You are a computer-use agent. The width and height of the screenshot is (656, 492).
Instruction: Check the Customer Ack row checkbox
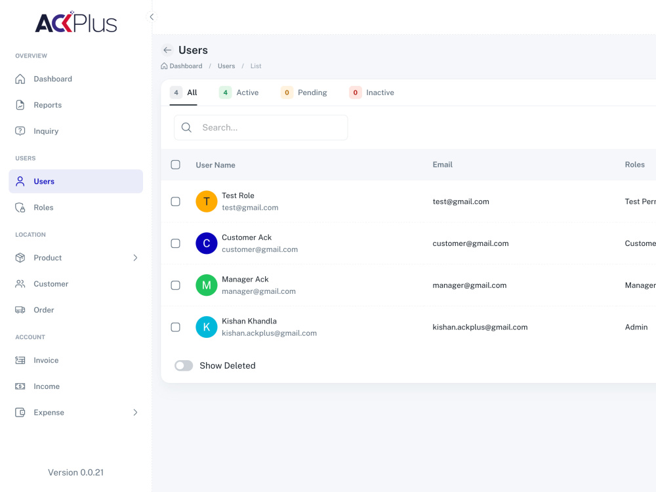(x=176, y=243)
